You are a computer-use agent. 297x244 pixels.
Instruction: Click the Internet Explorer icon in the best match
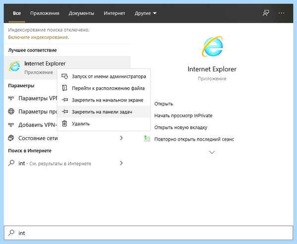pyautogui.click(x=14, y=66)
